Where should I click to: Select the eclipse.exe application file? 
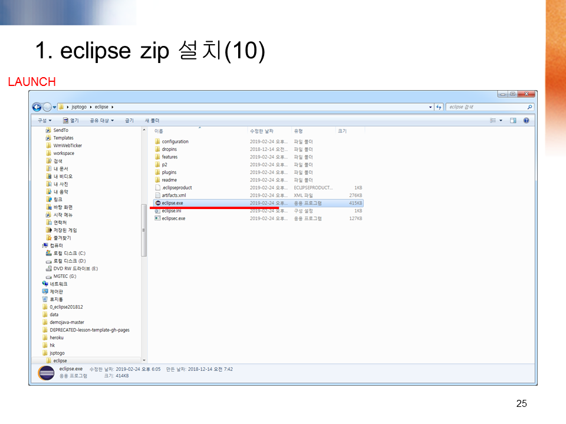click(x=258, y=203)
